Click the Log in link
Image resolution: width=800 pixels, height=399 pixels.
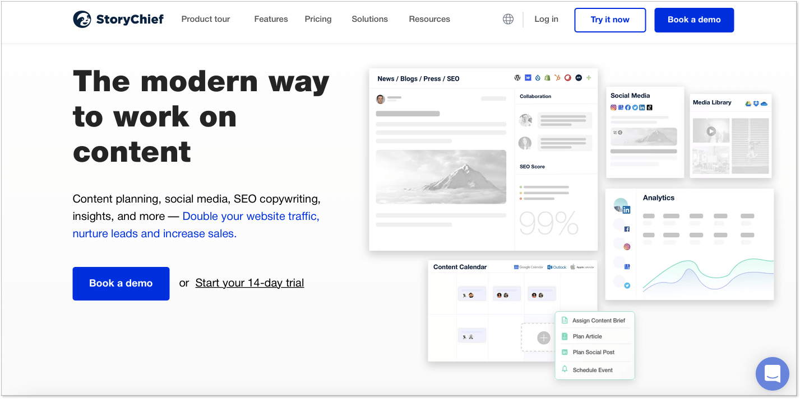546,19
